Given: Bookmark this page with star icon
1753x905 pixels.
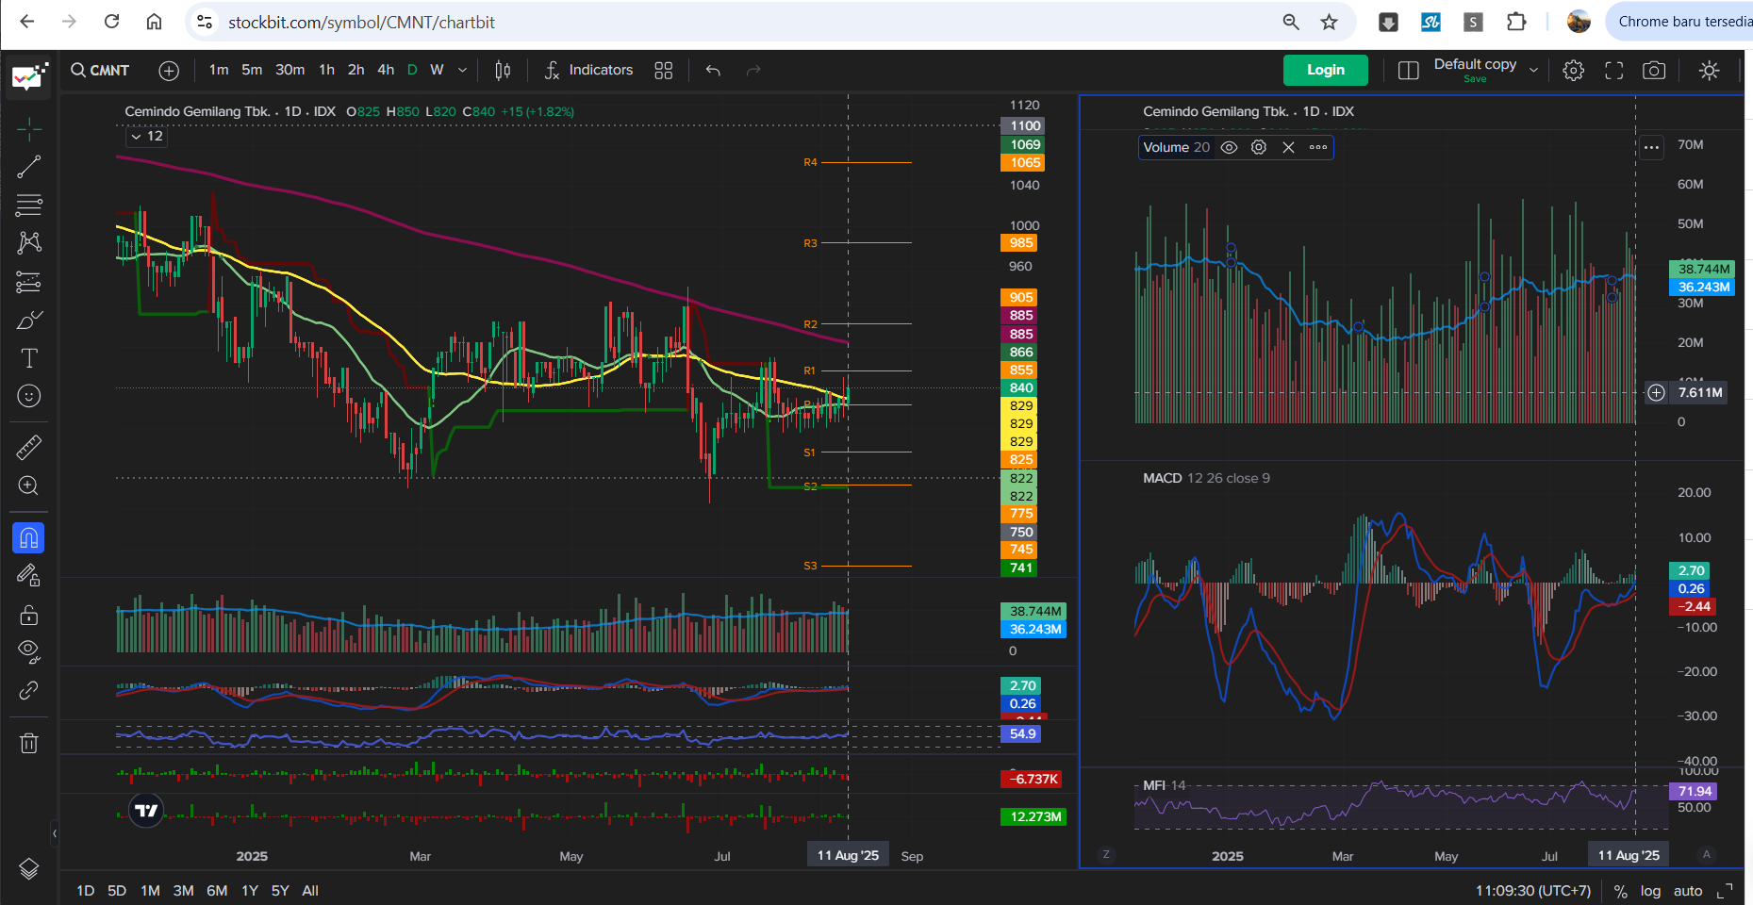Looking at the screenshot, I should (x=1329, y=22).
